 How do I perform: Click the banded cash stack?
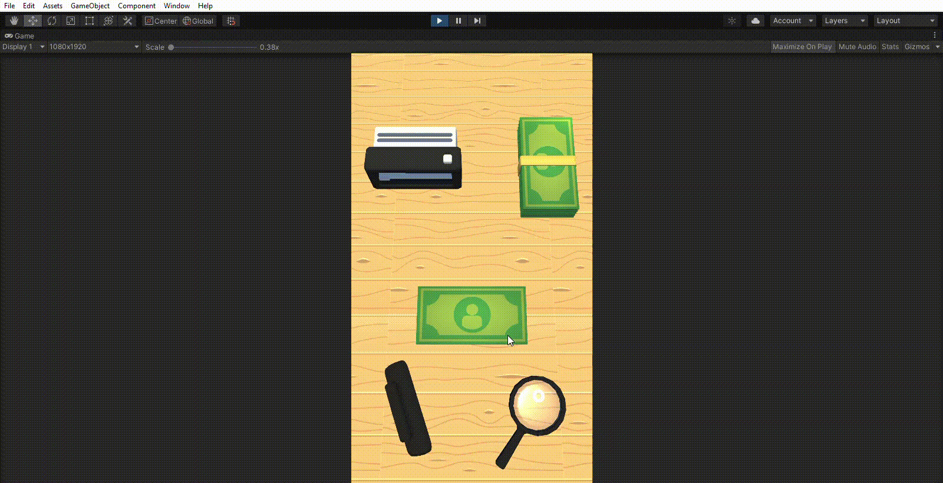(x=549, y=167)
